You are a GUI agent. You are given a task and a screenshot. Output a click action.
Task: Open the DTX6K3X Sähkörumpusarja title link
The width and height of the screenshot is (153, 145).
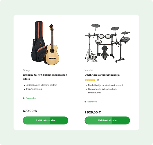(102, 75)
